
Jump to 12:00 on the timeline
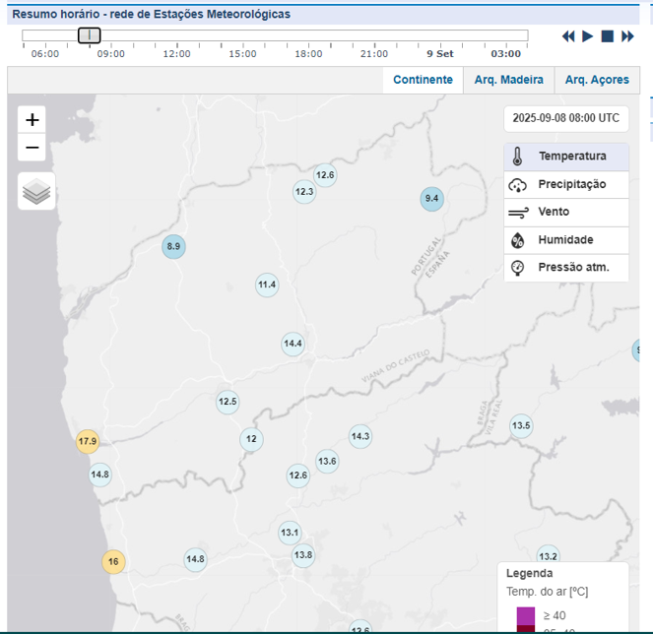point(176,54)
